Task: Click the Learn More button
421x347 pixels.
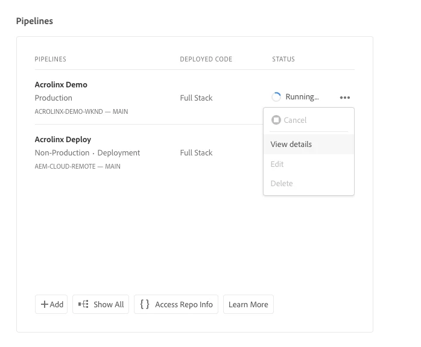Action: point(248,304)
